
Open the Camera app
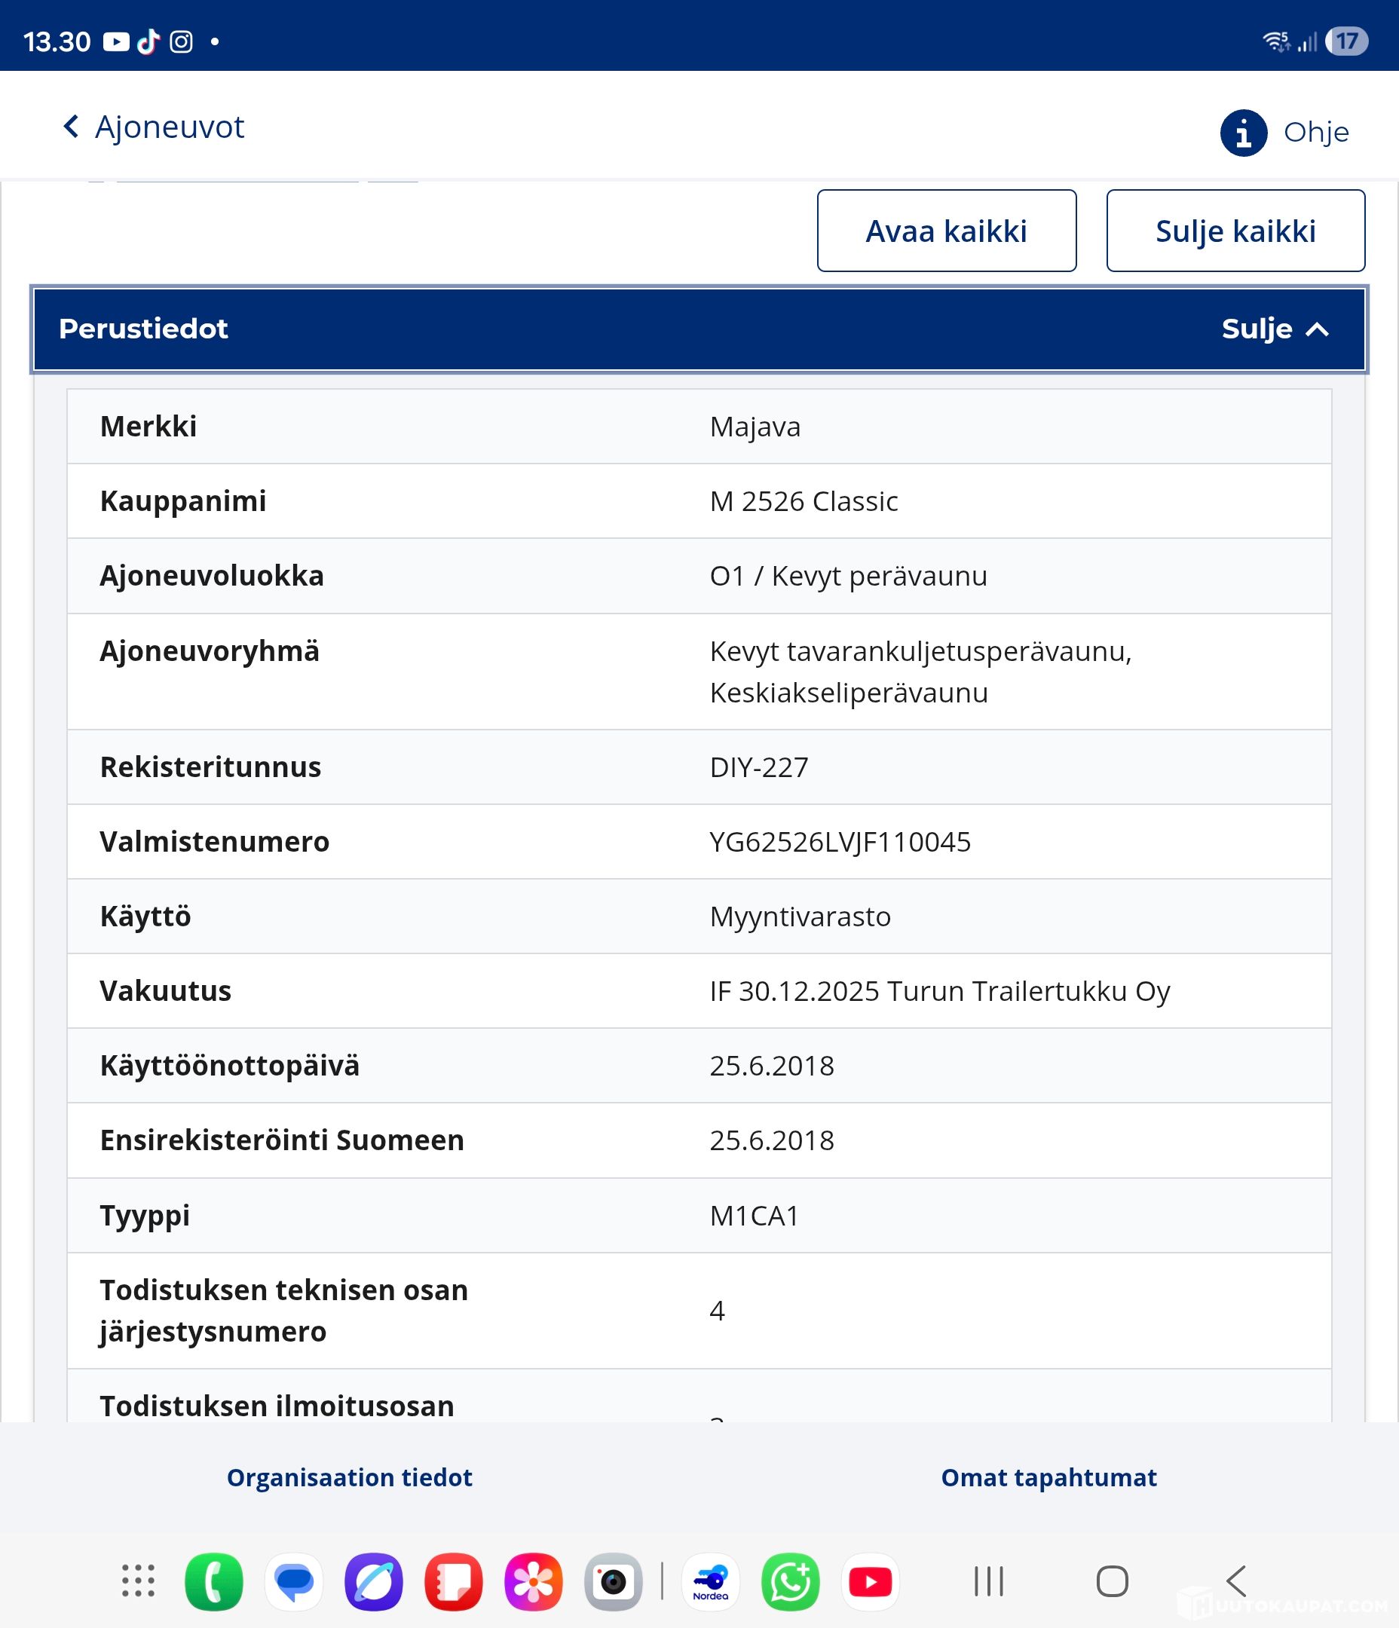click(x=613, y=1581)
